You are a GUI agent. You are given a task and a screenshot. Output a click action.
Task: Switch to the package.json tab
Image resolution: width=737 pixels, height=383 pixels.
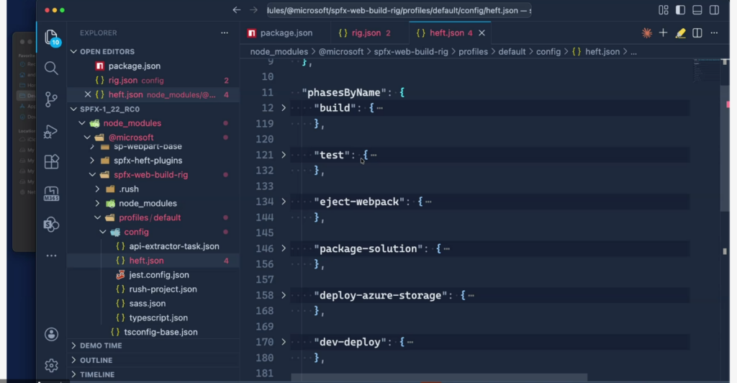point(285,33)
